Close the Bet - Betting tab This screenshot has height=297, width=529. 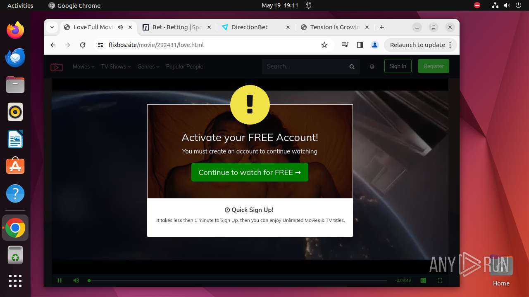pos(209,27)
